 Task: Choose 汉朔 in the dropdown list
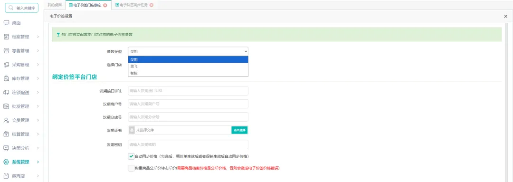(188, 59)
